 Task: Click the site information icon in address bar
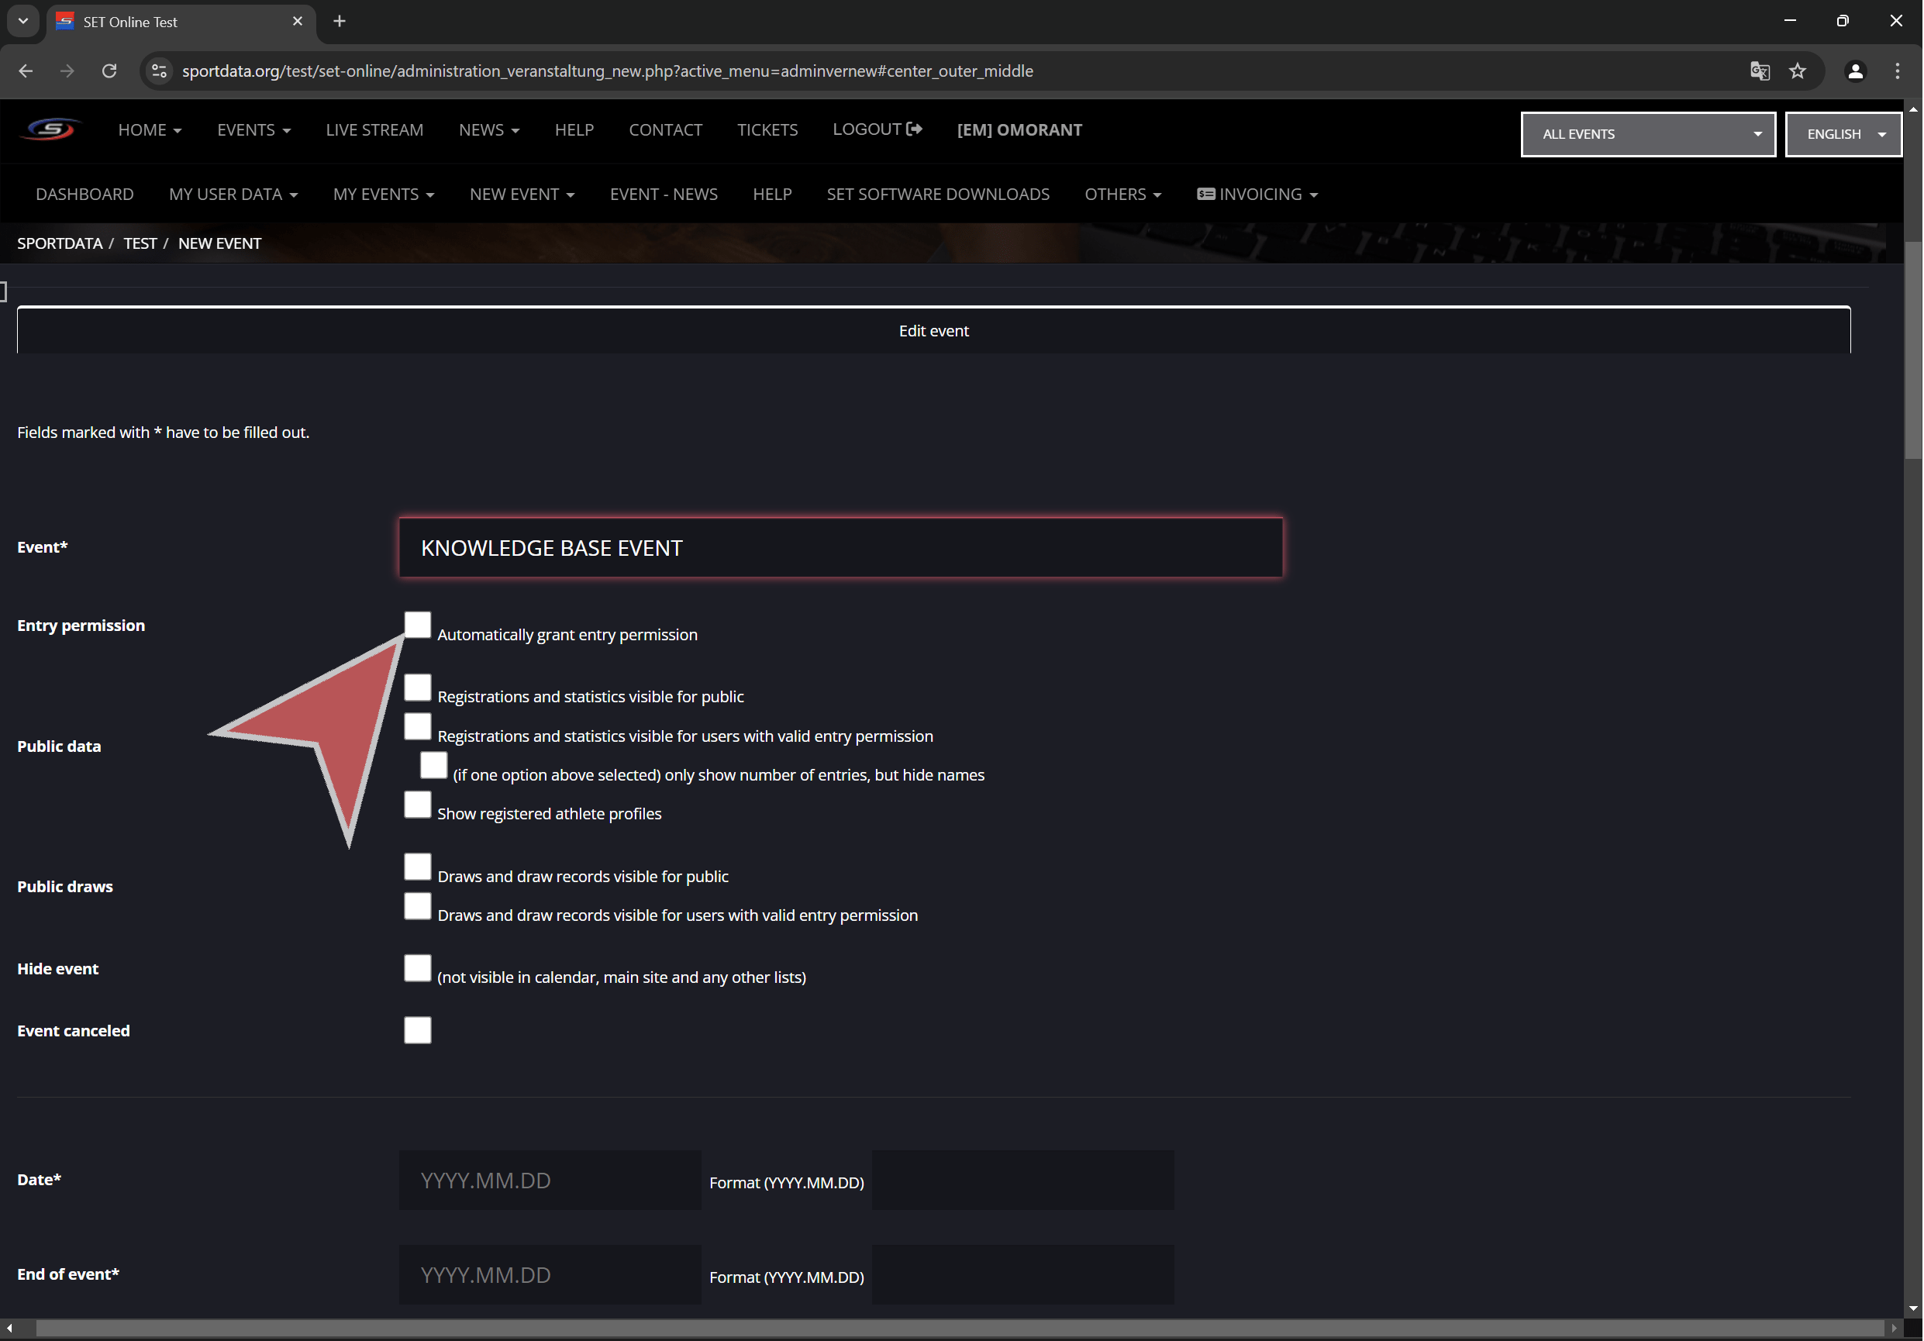point(159,71)
